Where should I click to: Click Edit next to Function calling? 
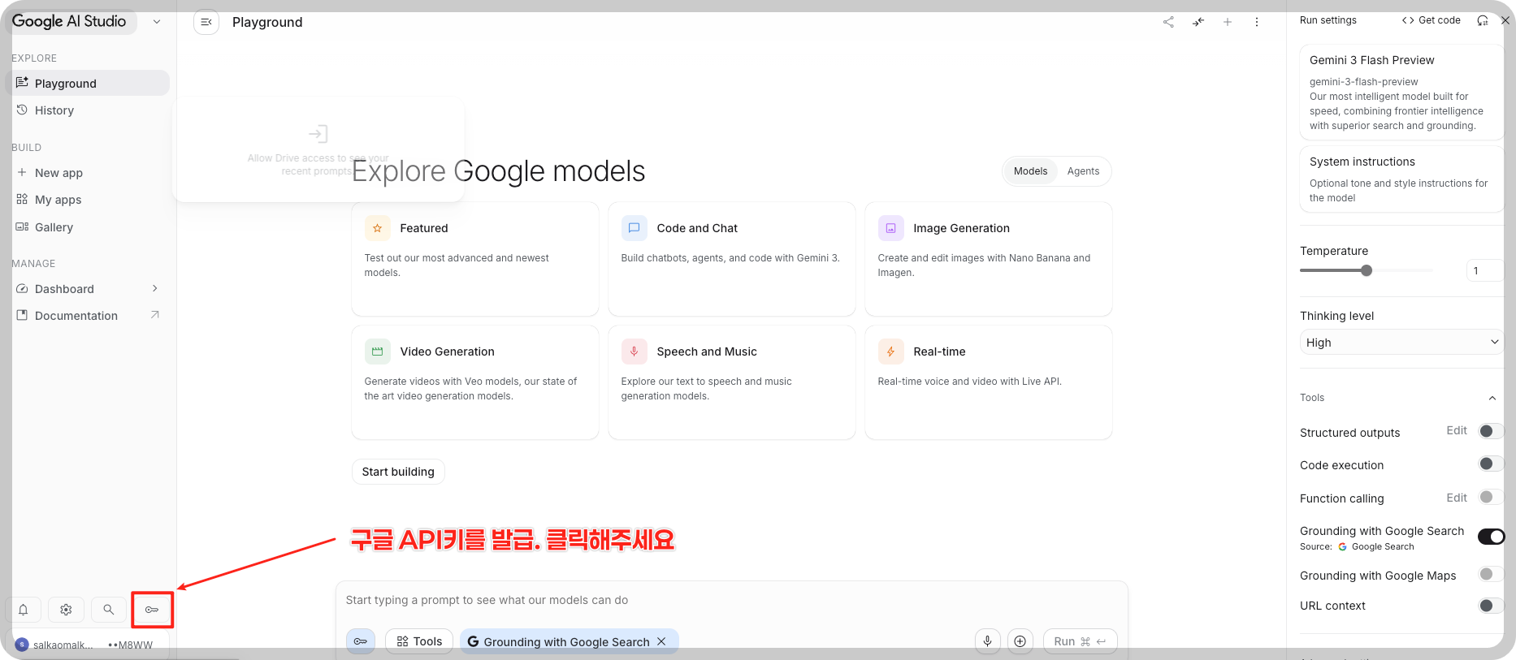click(x=1457, y=498)
